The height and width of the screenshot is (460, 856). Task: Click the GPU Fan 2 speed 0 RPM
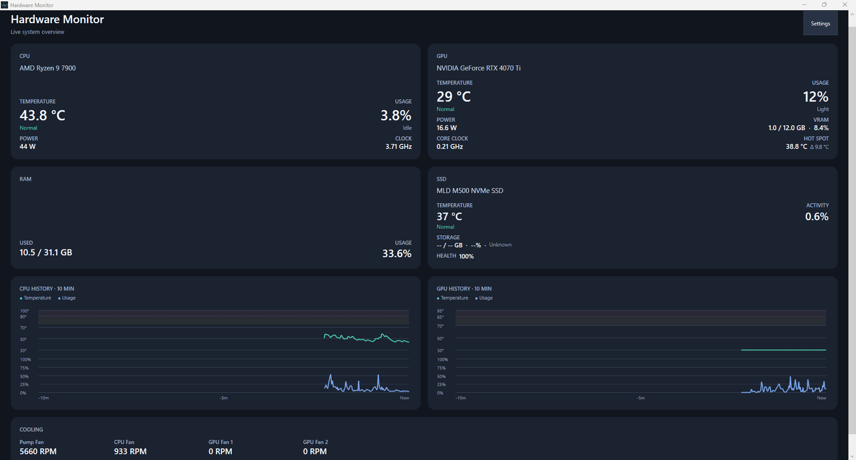coord(315,452)
